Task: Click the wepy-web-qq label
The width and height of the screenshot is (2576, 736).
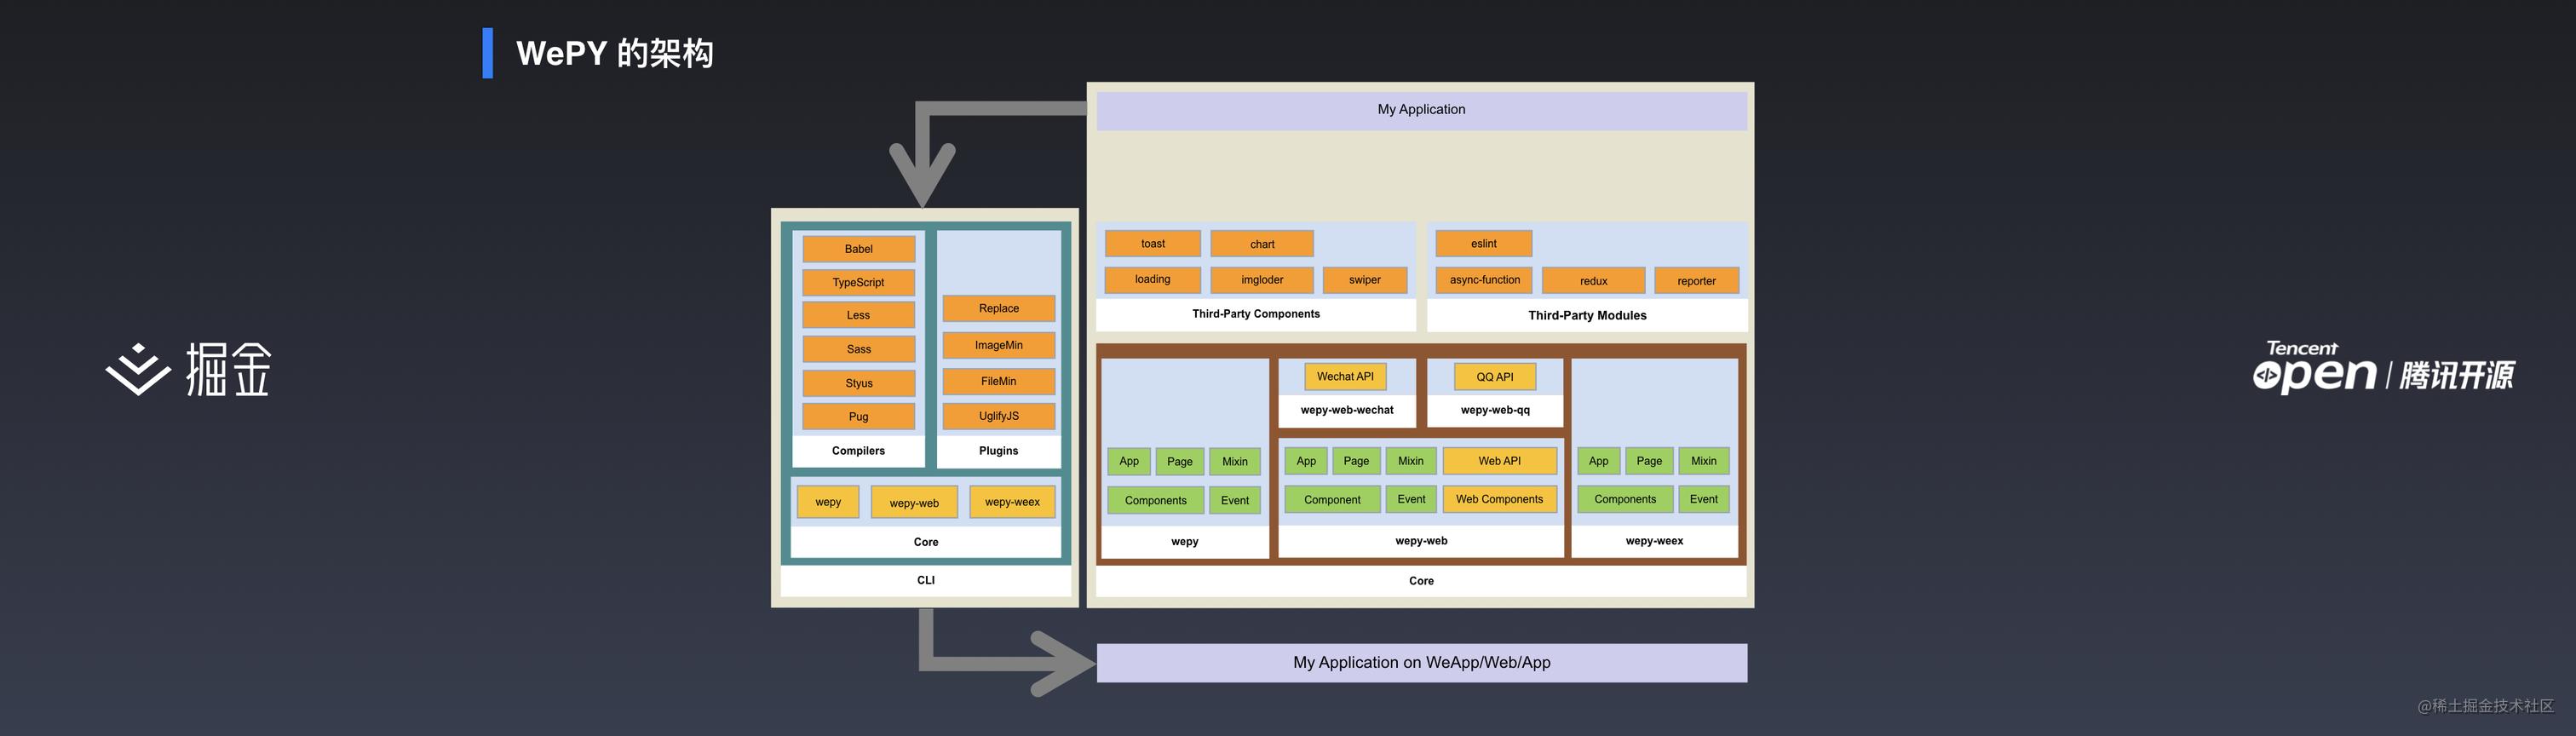Action: [1495, 410]
